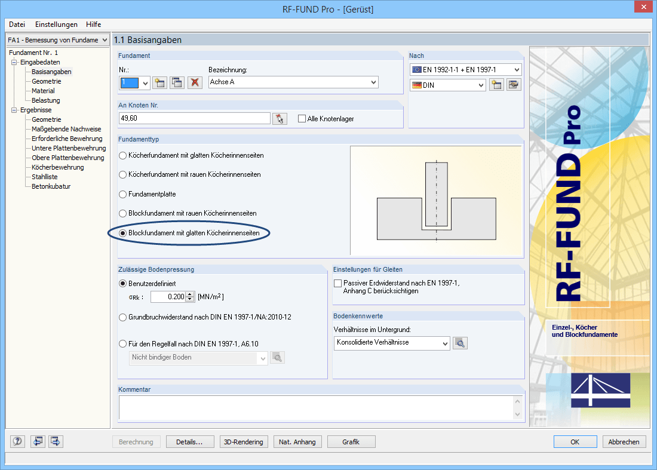The width and height of the screenshot is (657, 470).
Task: Open the Einstellungen menu
Action: coord(56,24)
